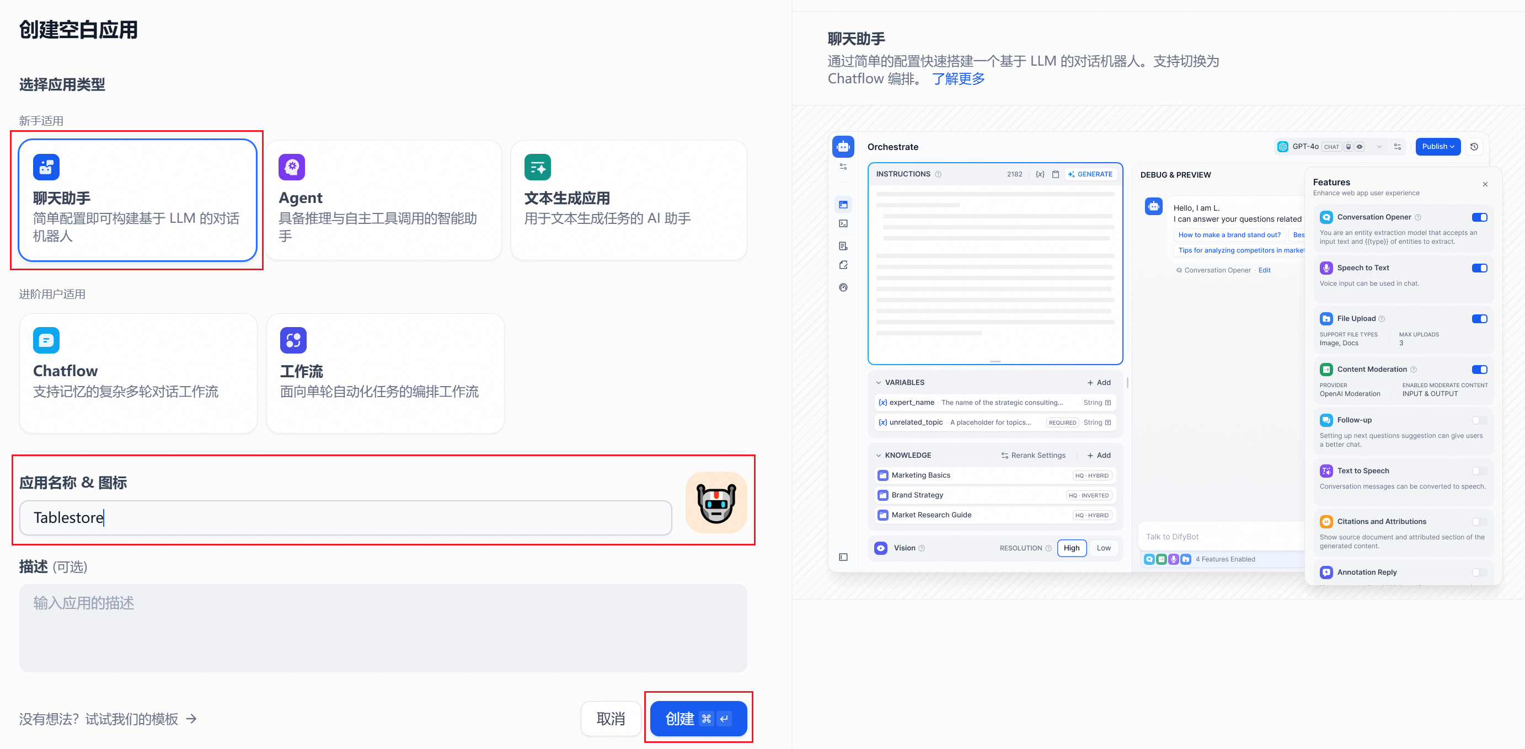This screenshot has width=1525, height=749.
Task: Copy instructions using the clipboard icon
Action: coord(1056,174)
